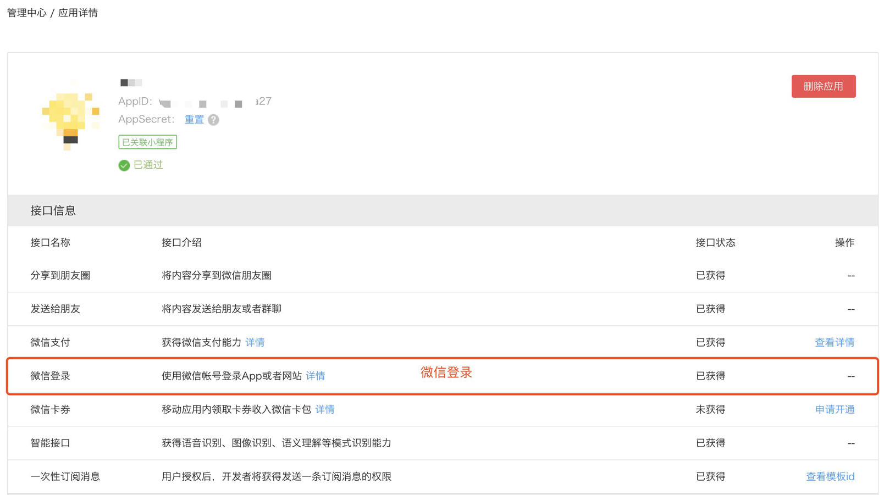Click the 已通过 status text
The height and width of the screenshot is (495, 884).
pos(148,165)
